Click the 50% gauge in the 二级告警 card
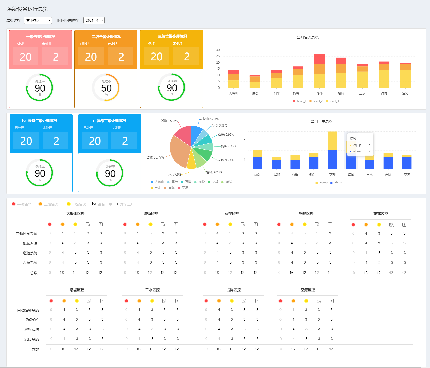The height and width of the screenshot is (368, 430). click(x=106, y=88)
